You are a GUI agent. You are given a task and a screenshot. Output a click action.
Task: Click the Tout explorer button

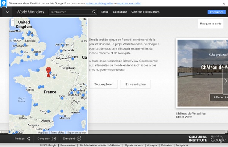click(x=103, y=84)
